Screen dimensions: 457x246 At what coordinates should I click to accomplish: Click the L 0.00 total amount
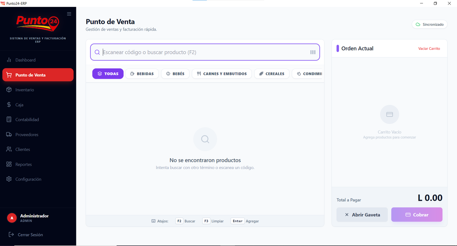click(430, 198)
